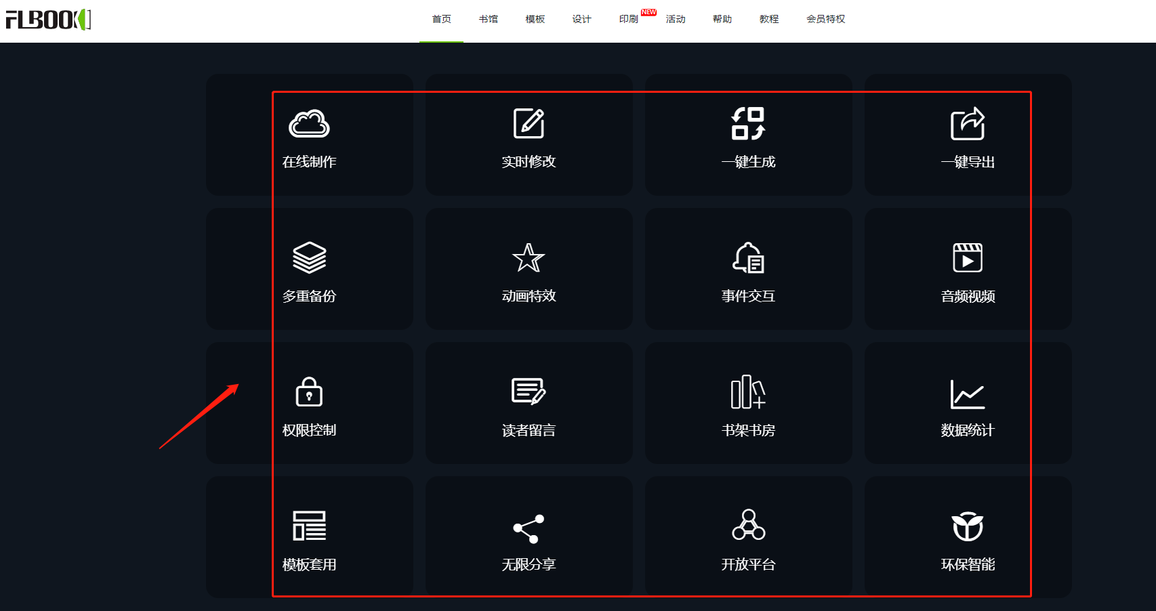Click the 音频视频 label

968,296
